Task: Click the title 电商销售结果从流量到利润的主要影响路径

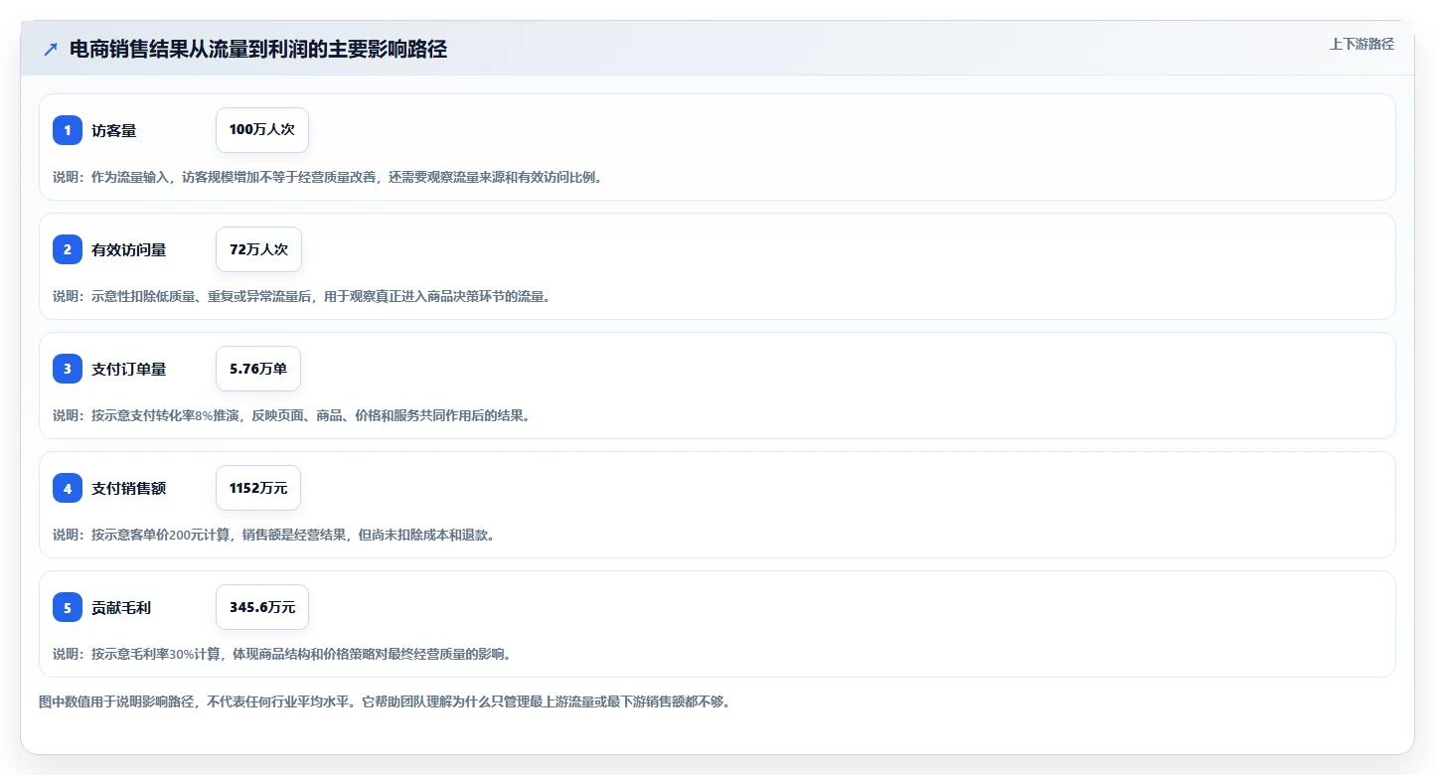Action: tap(258, 49)
